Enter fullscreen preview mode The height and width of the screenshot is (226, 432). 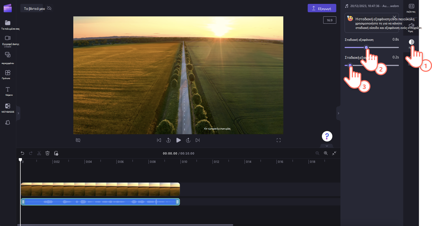click(279, 140)
